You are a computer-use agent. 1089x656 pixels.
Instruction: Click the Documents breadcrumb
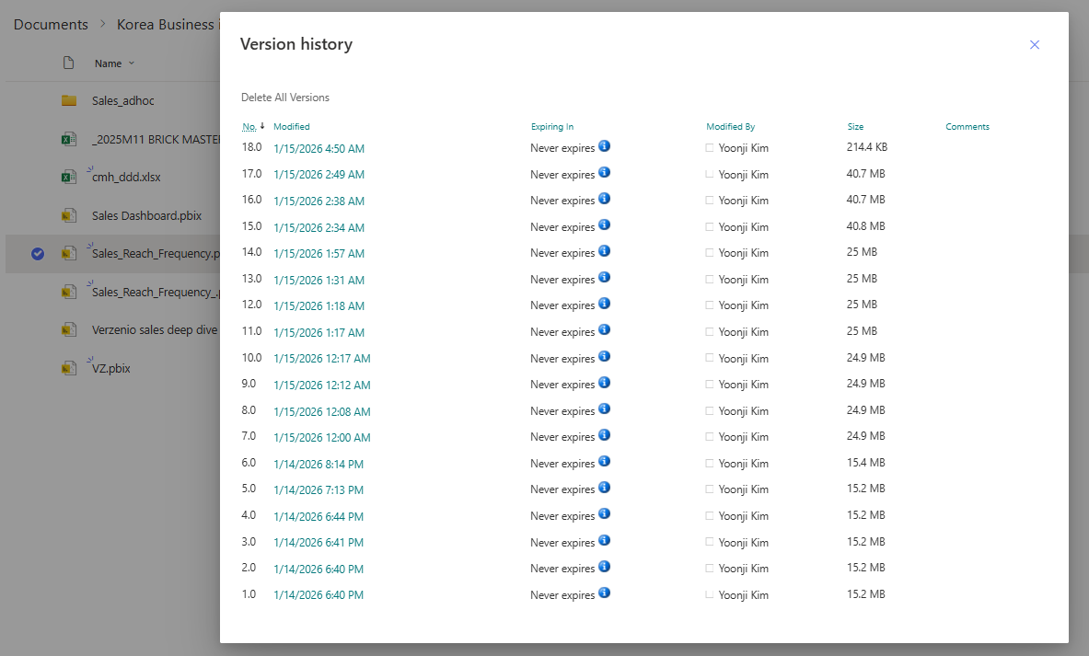51,24
